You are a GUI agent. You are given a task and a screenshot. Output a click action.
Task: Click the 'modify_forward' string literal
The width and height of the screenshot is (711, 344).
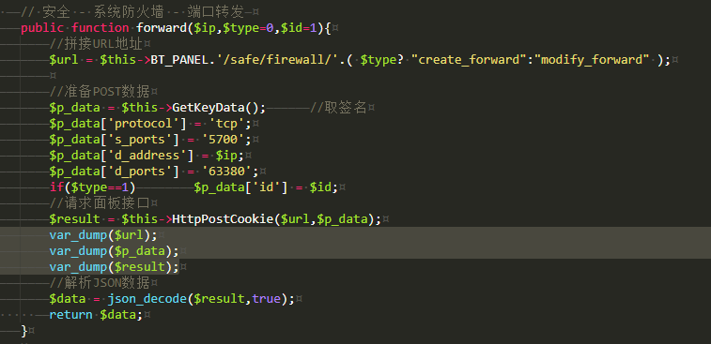(x=595, y=60)
